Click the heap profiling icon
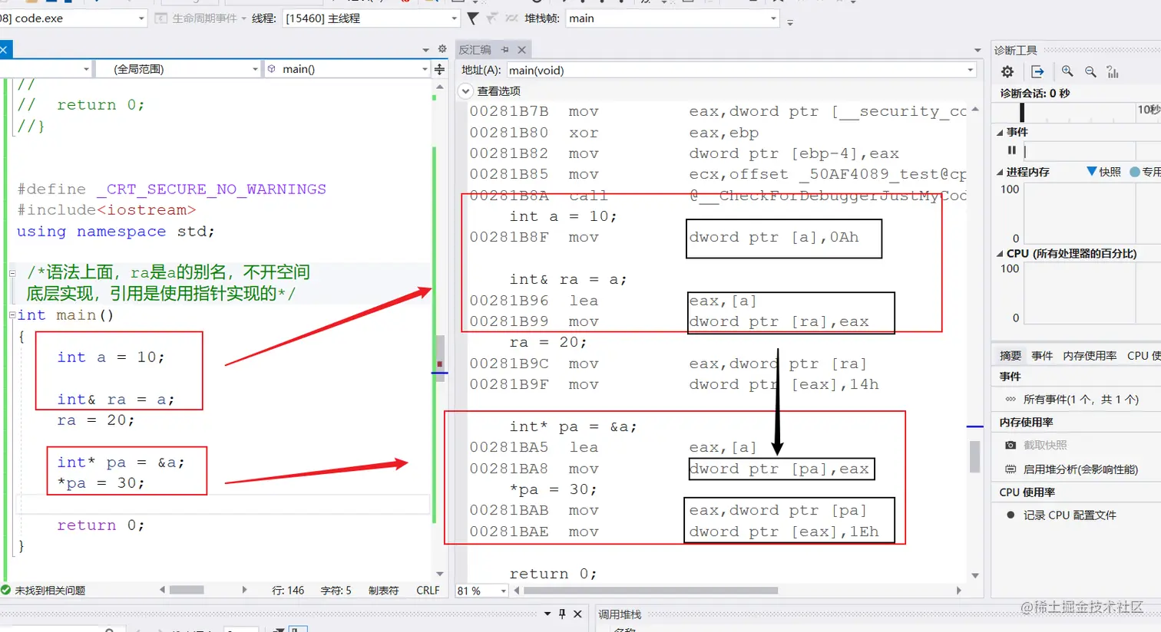1161x632 pixels. click(1011, 469)
